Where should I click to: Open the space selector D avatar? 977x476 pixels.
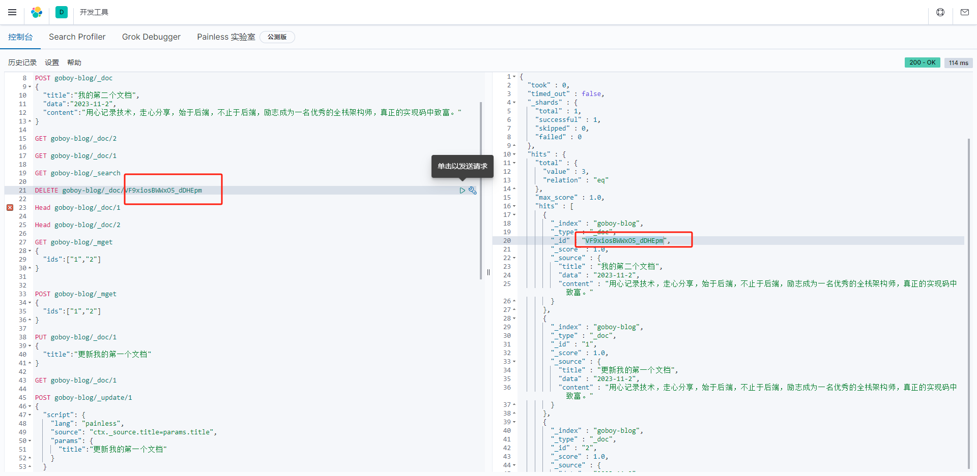62,12
